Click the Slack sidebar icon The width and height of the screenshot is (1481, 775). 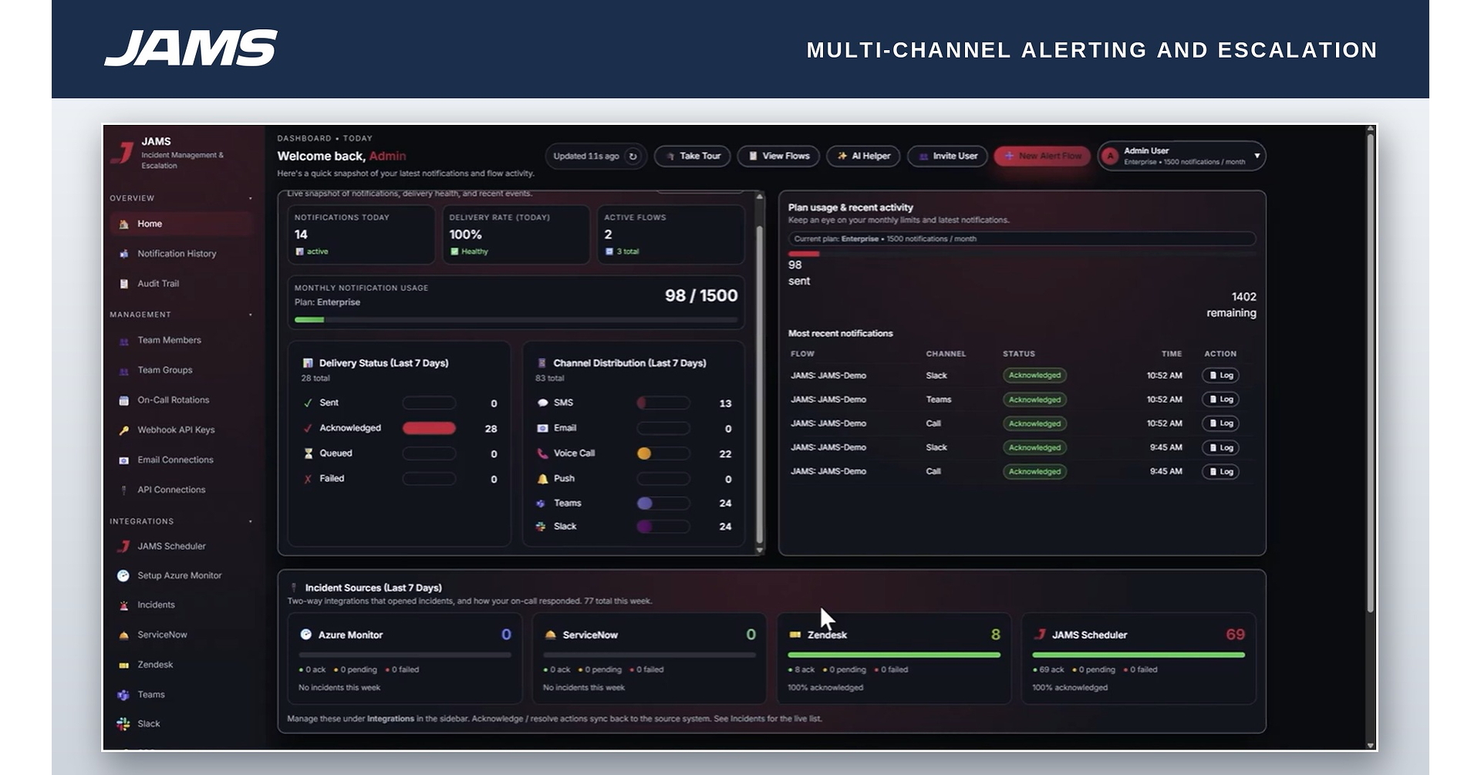[123, 724]
